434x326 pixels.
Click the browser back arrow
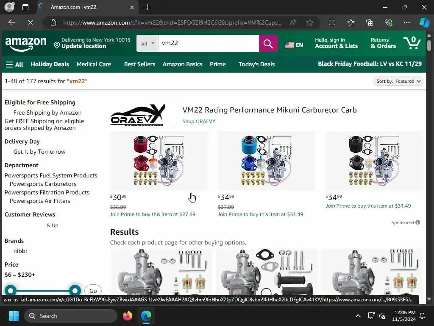(x=11, y=22)
